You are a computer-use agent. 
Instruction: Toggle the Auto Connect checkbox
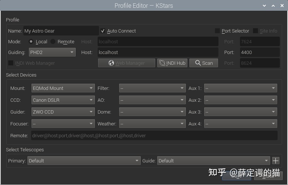[x=103, y=31]
